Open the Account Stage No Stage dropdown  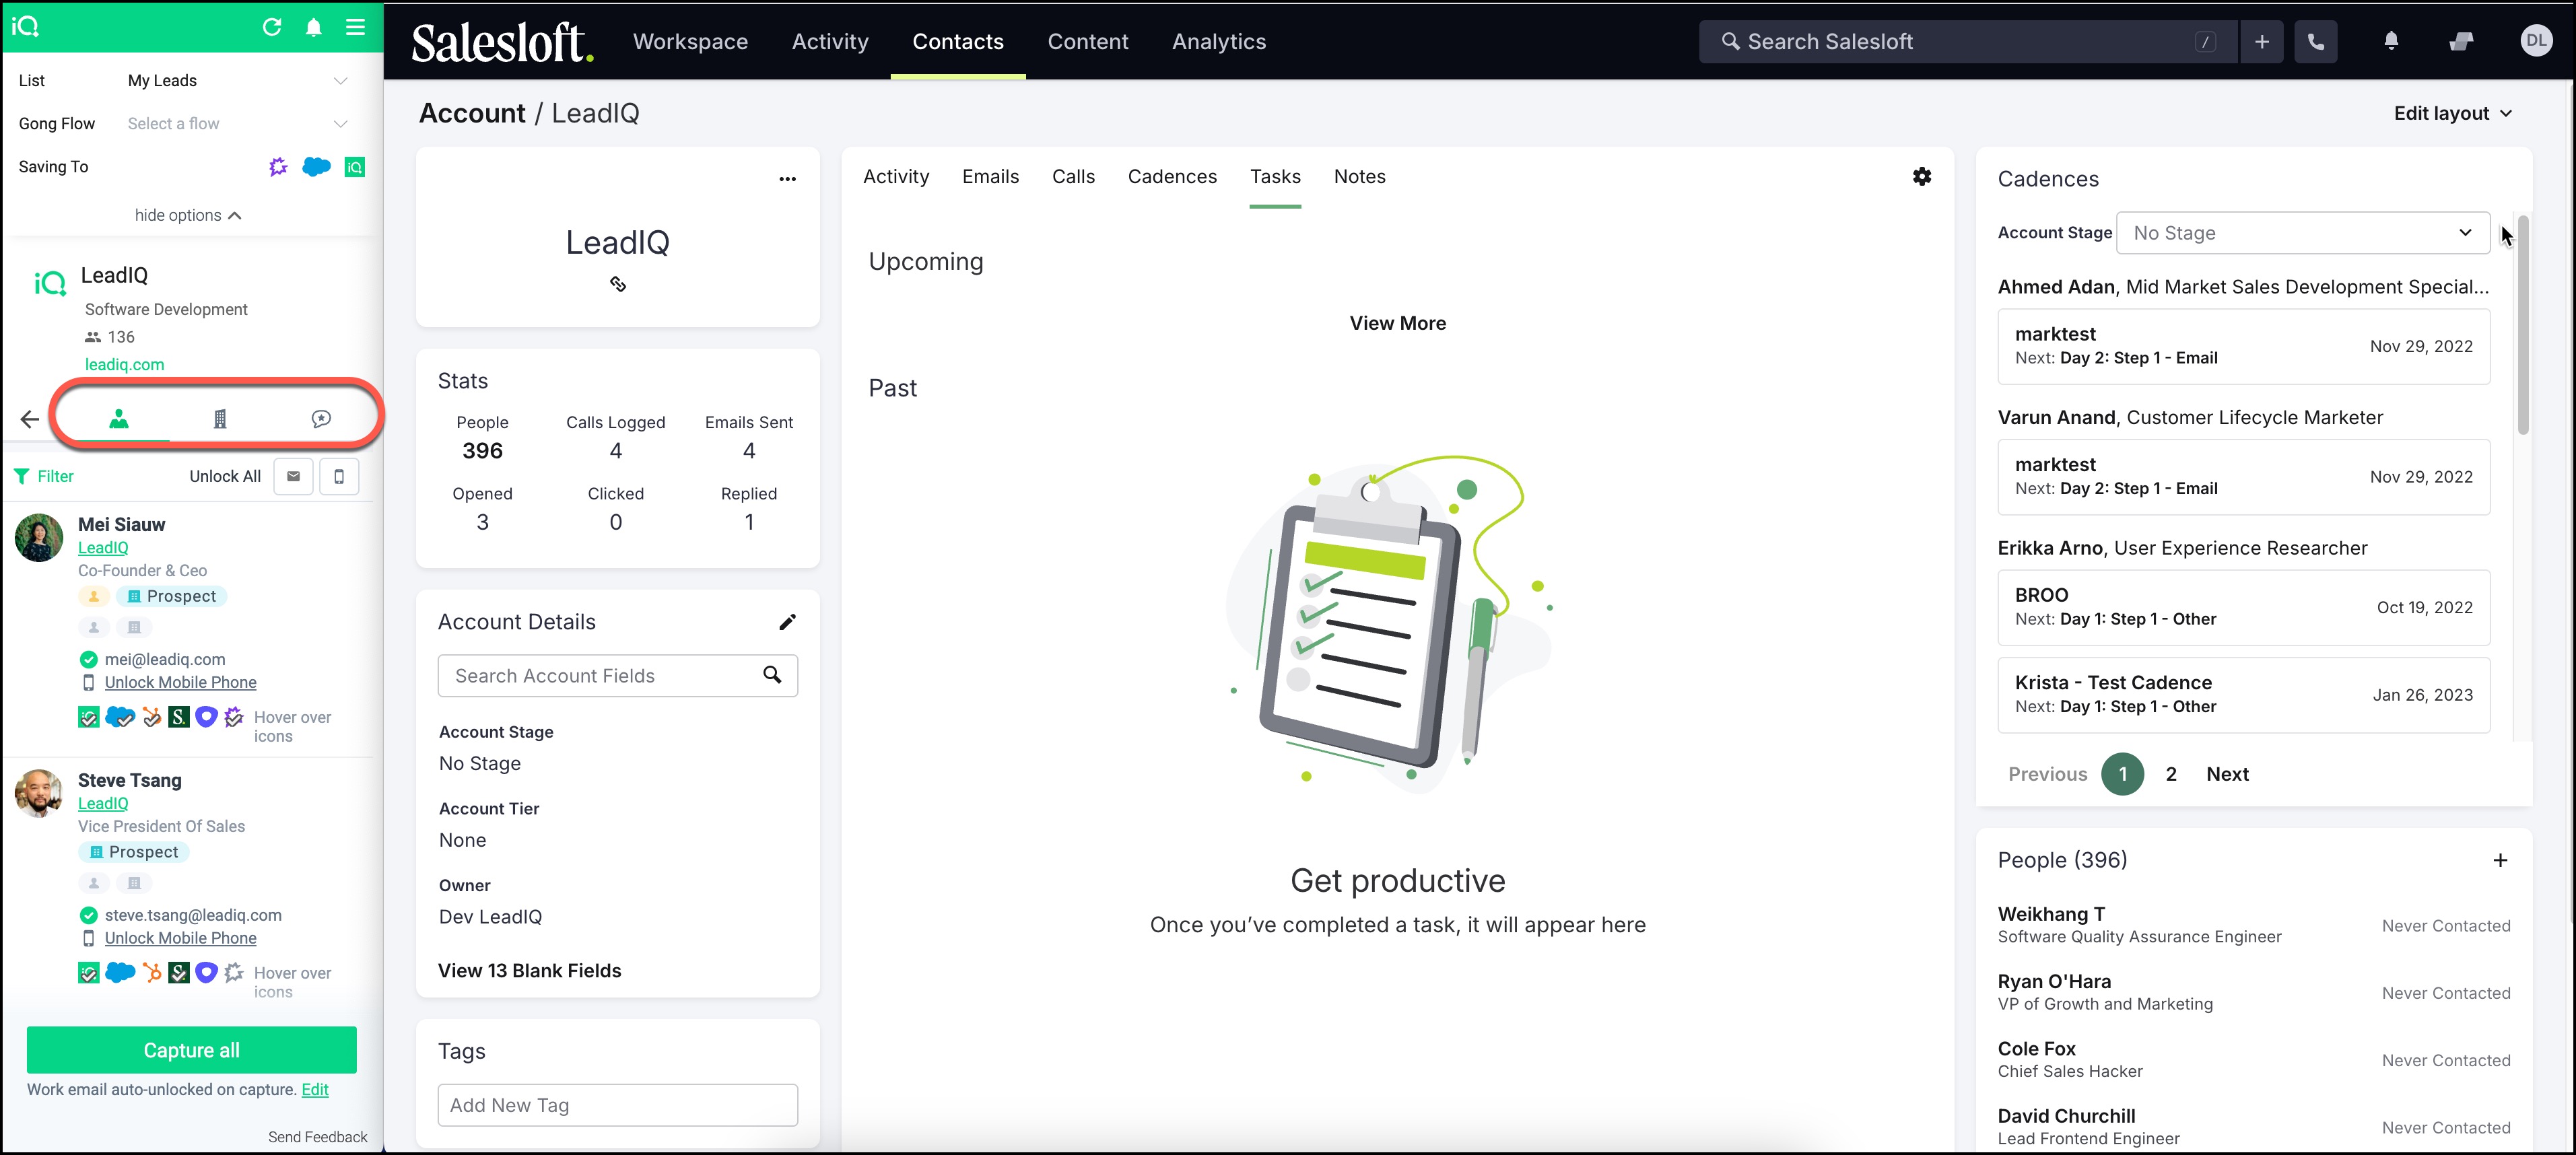click(2302, 233)
